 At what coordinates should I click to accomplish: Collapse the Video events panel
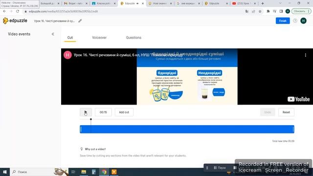coord(53,34)
